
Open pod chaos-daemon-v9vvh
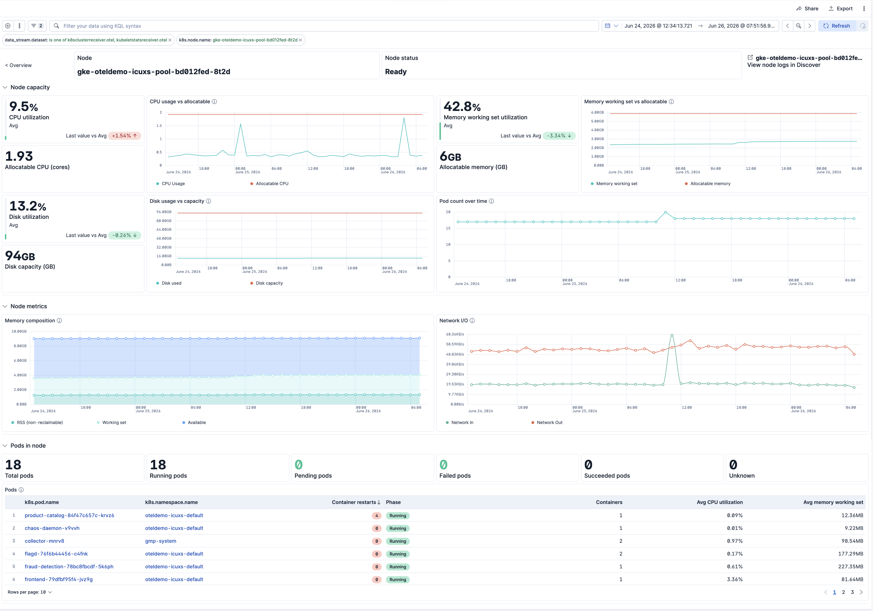click(x=52, y=528)
